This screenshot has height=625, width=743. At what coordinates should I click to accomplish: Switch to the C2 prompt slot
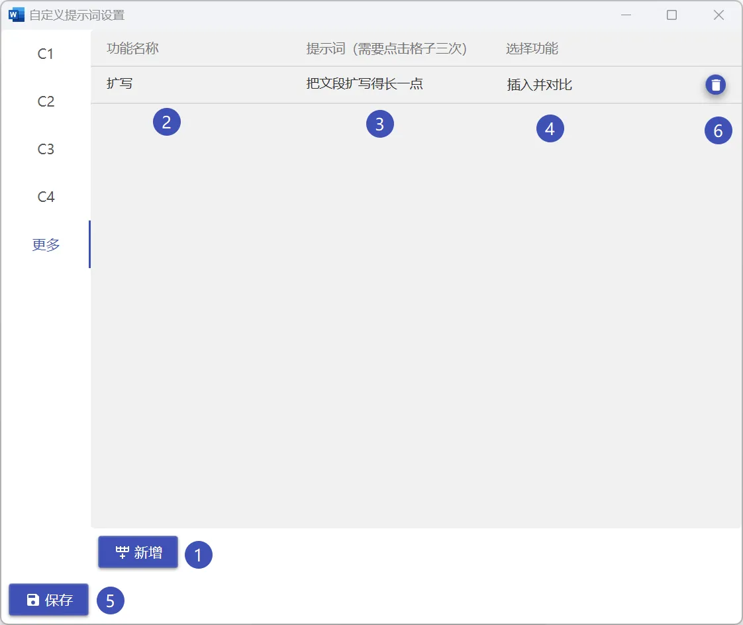[45, 101]
